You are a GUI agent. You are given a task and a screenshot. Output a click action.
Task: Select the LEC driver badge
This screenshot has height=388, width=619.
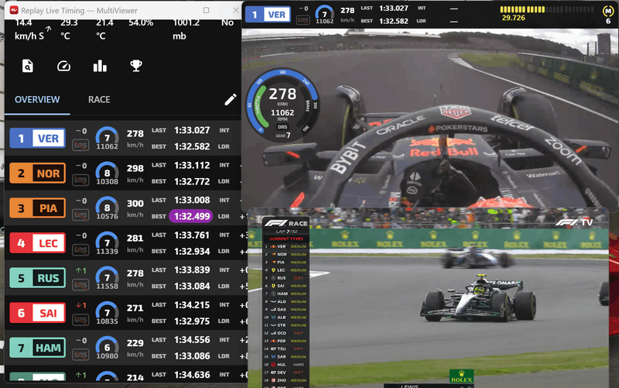(37, 243)
